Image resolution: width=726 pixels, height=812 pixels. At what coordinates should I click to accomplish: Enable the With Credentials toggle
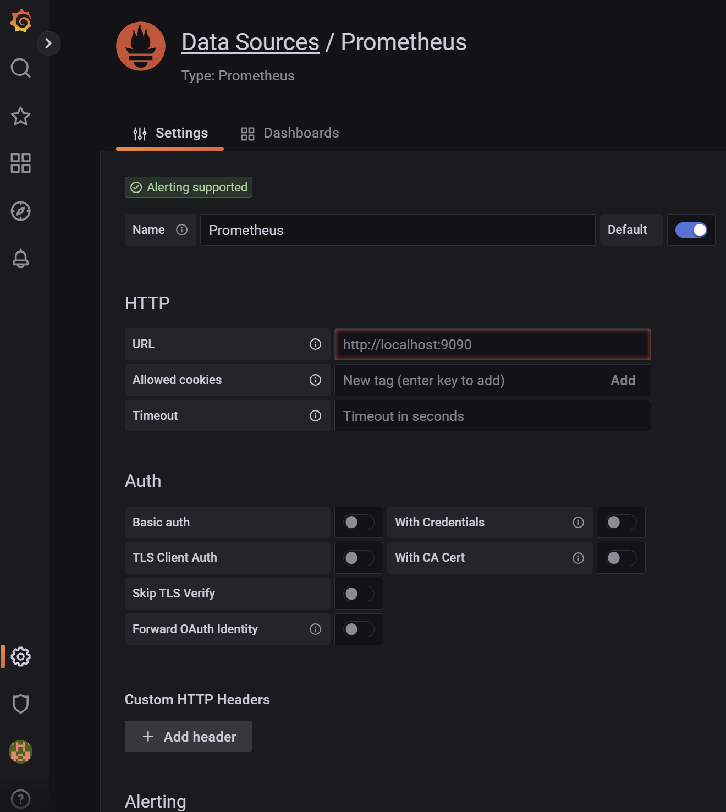[621, 523]
